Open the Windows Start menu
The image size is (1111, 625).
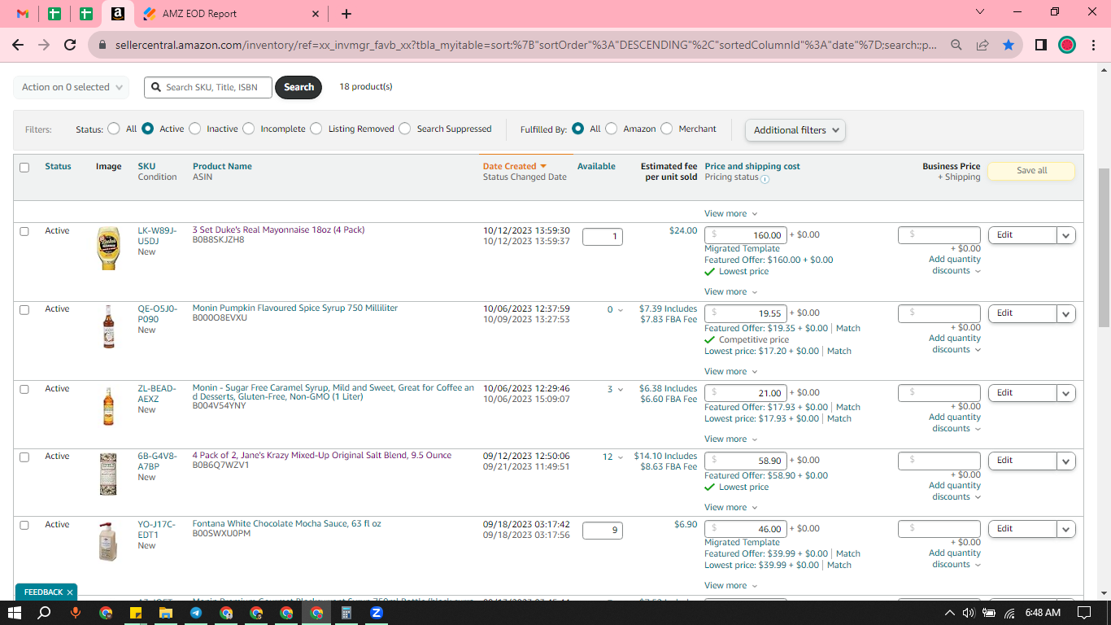(x=16, y=613)
